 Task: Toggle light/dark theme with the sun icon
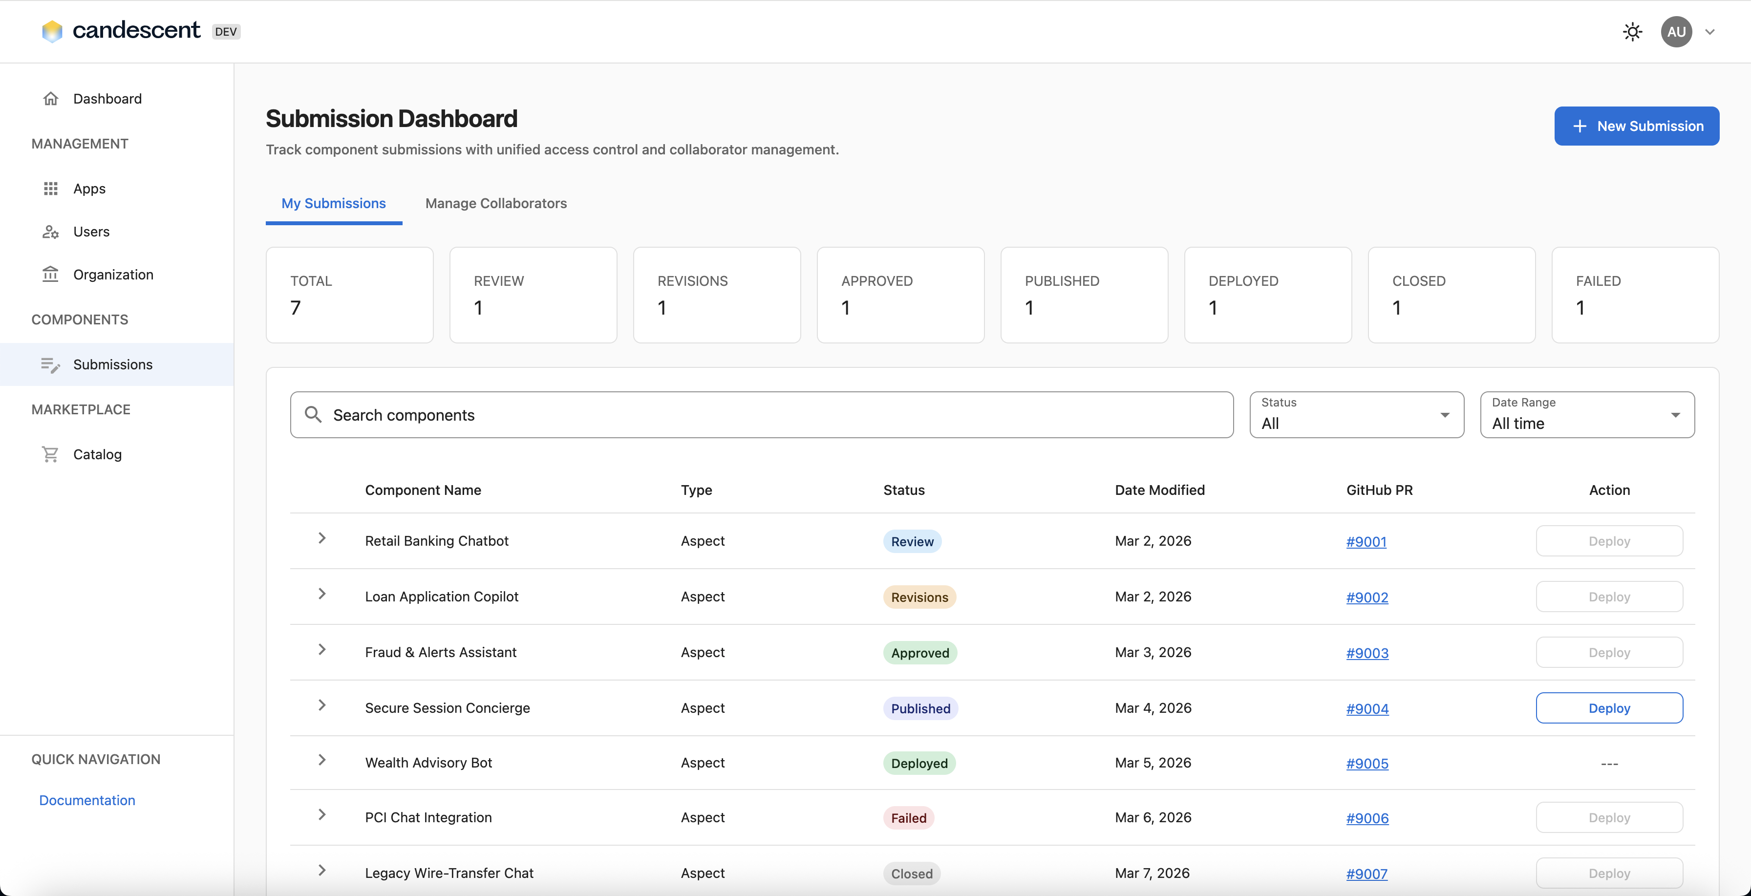1632,31
